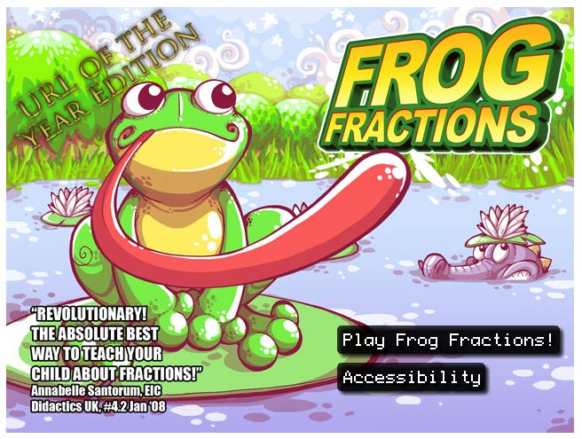This screenshot has width=582, height=439.
Task: Click the Annabelle Santorum, EIC credit line
Action: tap(96, 391)
